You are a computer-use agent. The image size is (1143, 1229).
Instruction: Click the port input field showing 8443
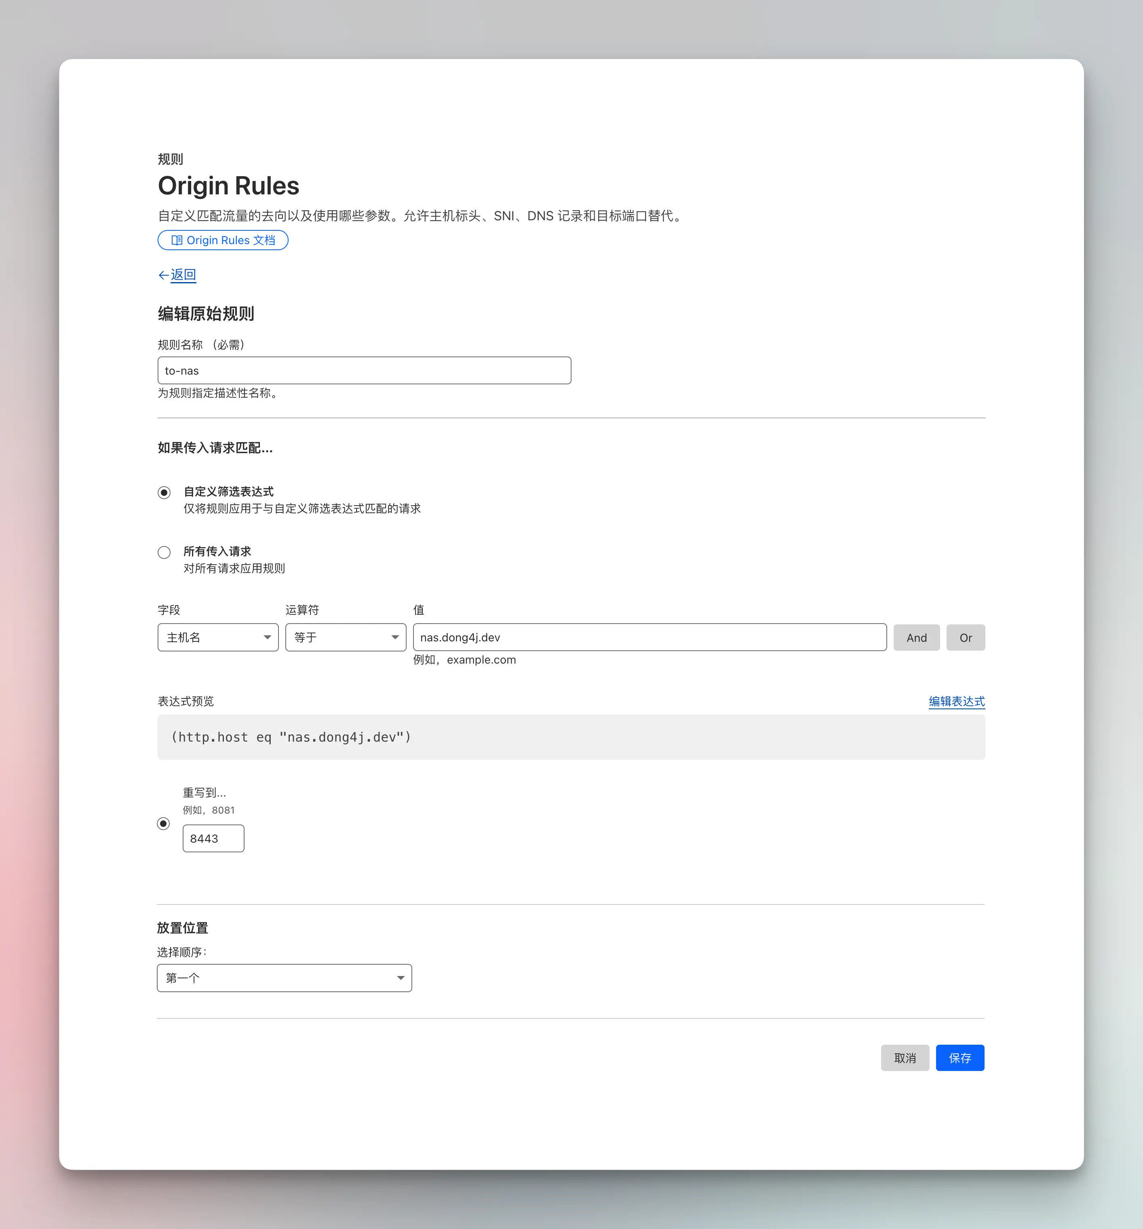tap(213, 838)
